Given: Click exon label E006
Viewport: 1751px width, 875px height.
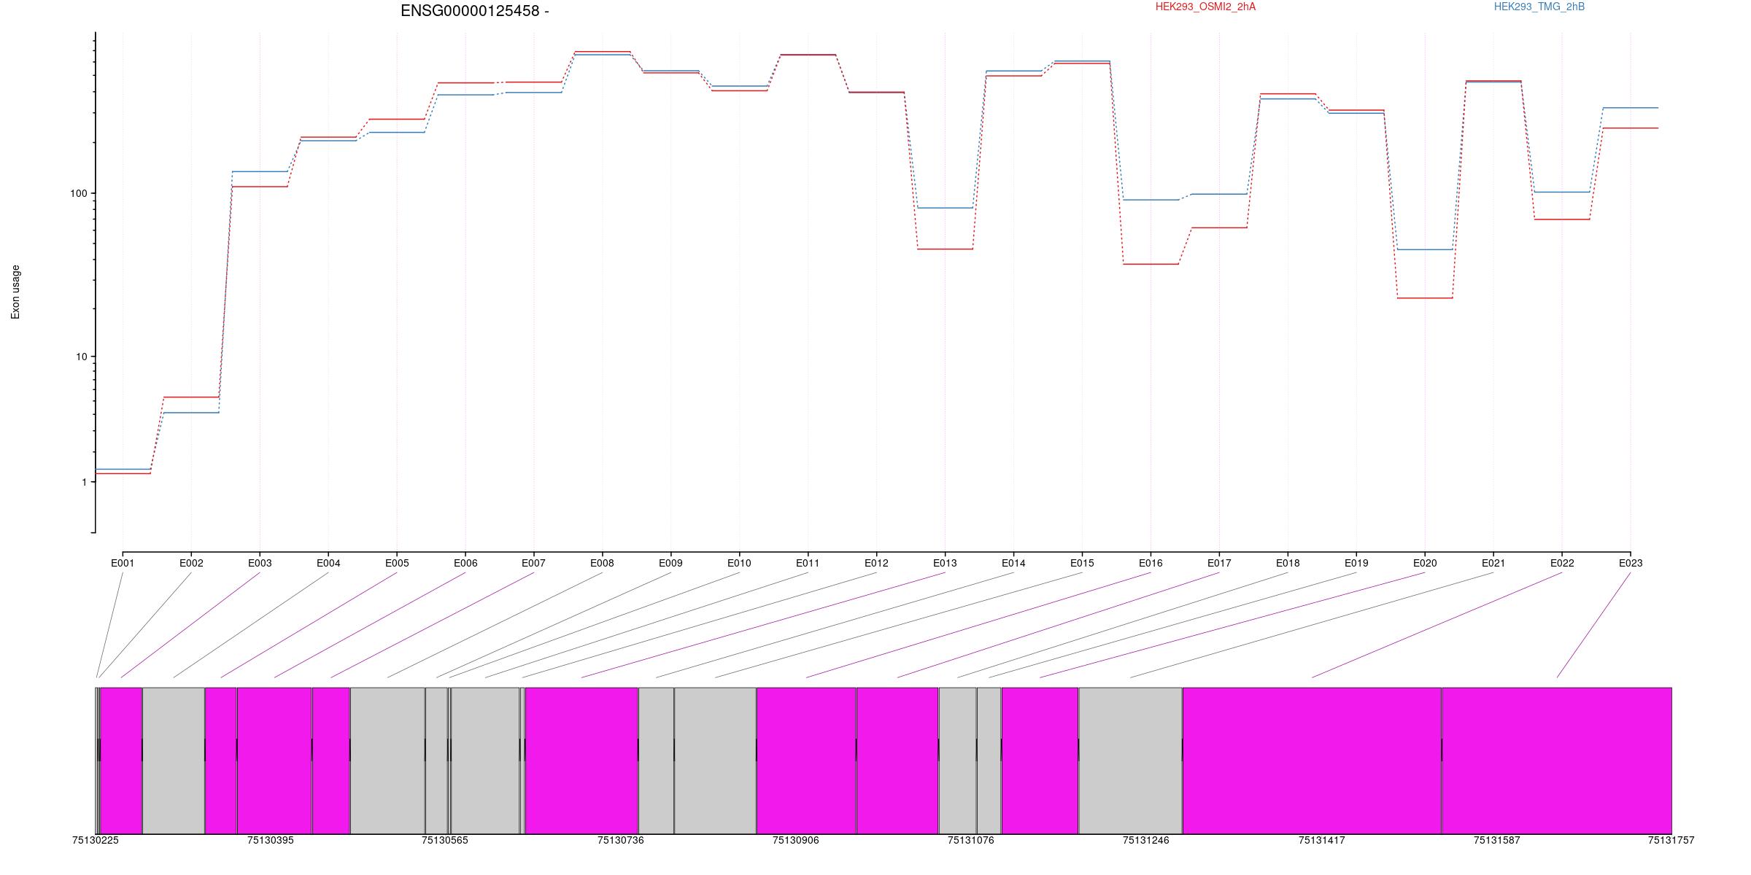Looking at the screenshot, I should coord(465,563).
